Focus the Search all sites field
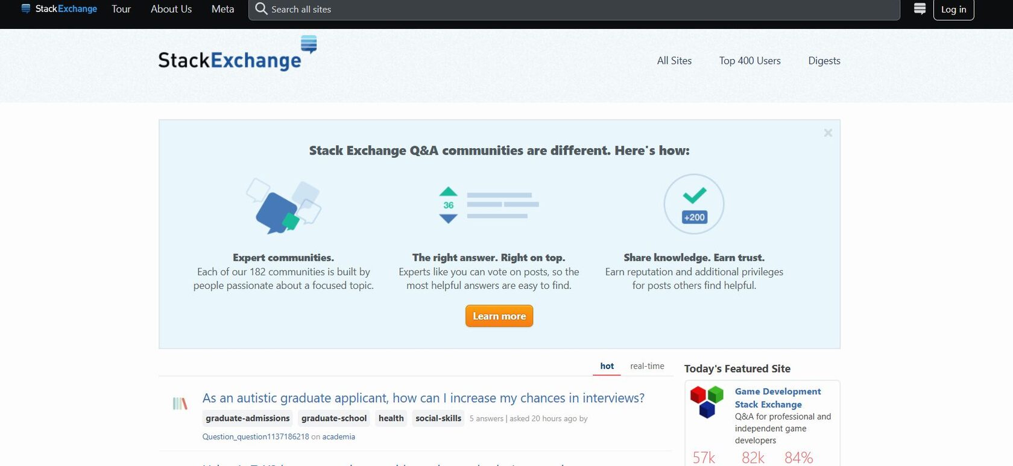Screen dimensions: 1013x466 coord(574,10)
